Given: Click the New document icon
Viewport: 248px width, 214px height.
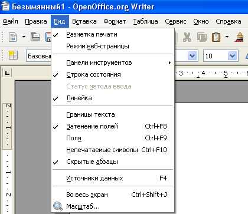Looking at the screenshot, I should [x=13, y=37].
